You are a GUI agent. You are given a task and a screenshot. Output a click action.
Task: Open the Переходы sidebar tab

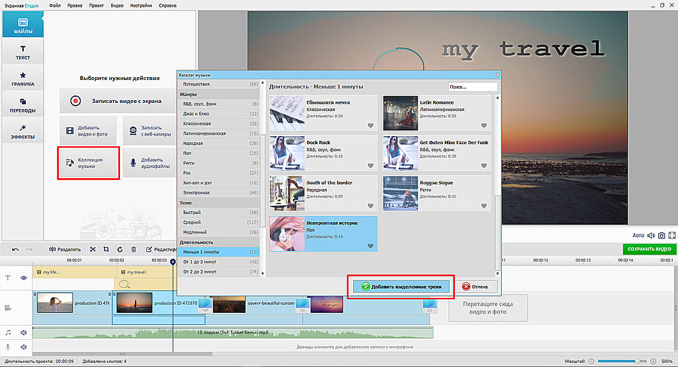coord(22,106)
